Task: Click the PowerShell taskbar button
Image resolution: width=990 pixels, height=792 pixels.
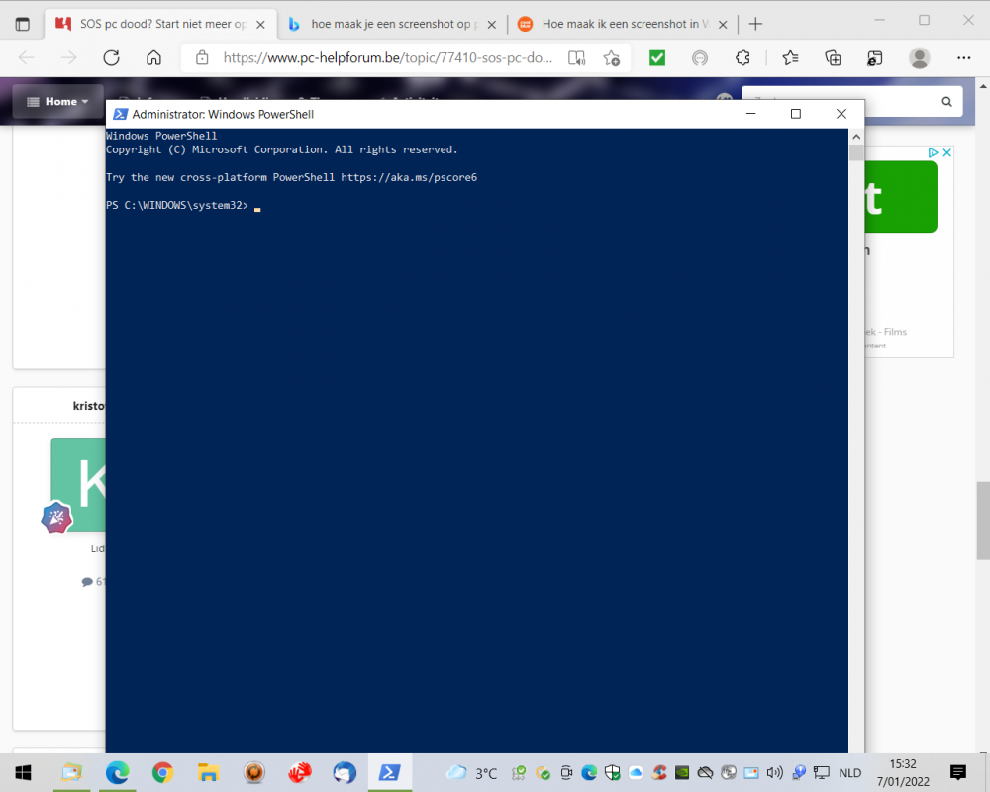Action: 389,772
